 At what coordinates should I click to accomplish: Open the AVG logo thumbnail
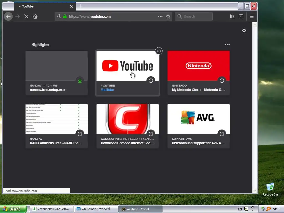point(199,119)
